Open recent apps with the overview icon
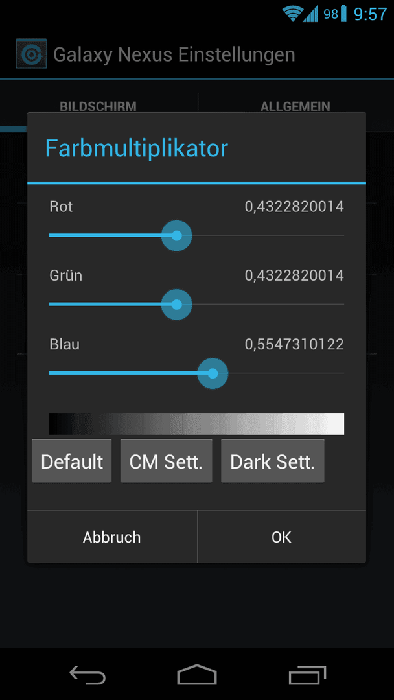Screen dimensions: 394x700 [x=307, y=675]
